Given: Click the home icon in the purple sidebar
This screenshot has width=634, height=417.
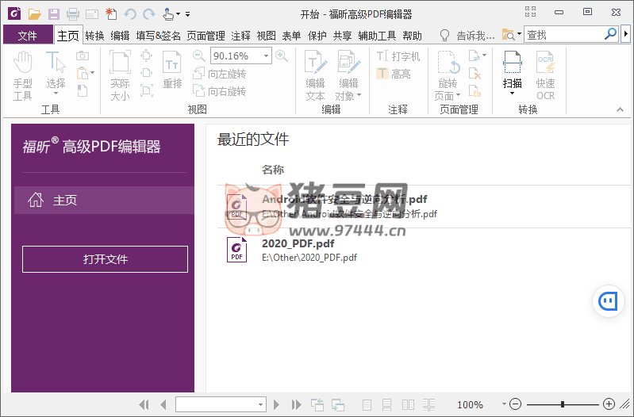Looking at the screenshot, I should (x=36, y=201).
